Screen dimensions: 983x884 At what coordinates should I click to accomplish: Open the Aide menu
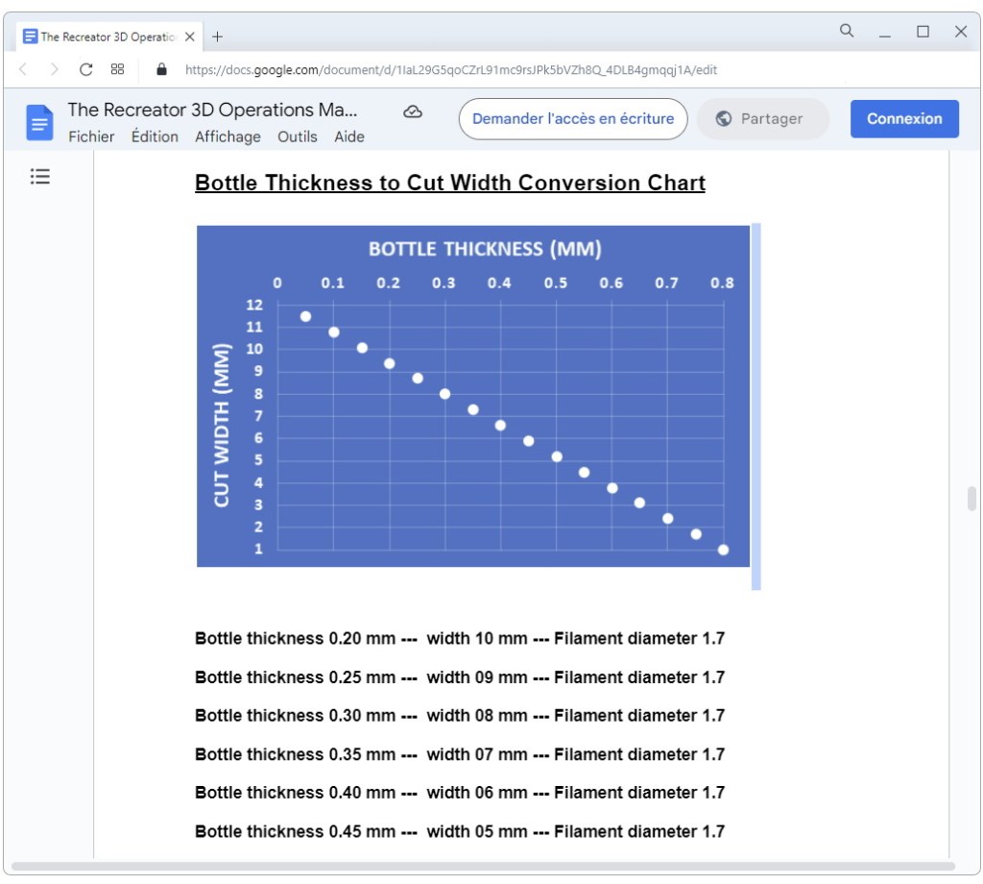click(349, 136)
